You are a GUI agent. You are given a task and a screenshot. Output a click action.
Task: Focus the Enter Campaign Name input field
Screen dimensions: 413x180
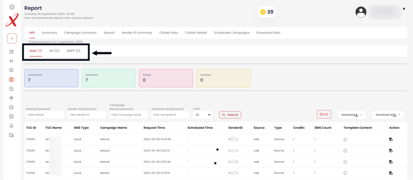pyautogui.click(x=129, y=115)
